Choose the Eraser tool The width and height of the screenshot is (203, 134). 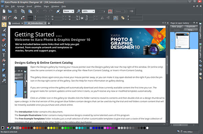click(x=4, y=40)
